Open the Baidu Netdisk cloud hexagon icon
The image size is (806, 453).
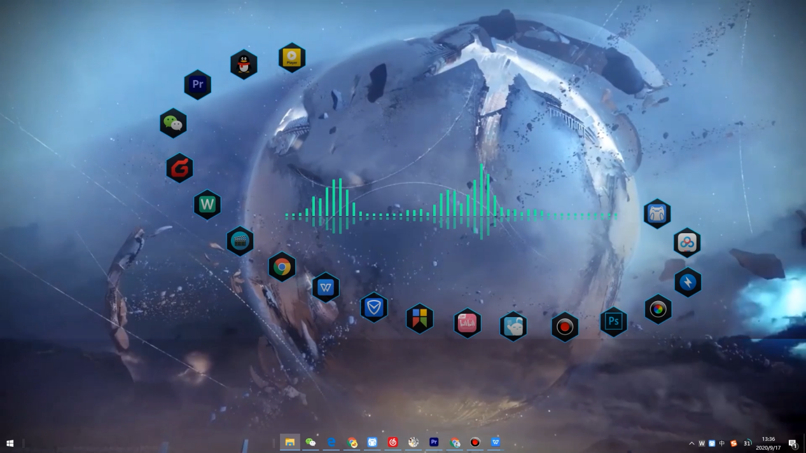(687, 243)
